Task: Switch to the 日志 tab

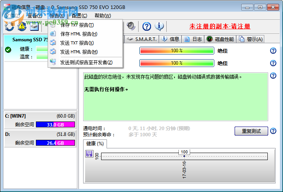Action: click(193, 39)
